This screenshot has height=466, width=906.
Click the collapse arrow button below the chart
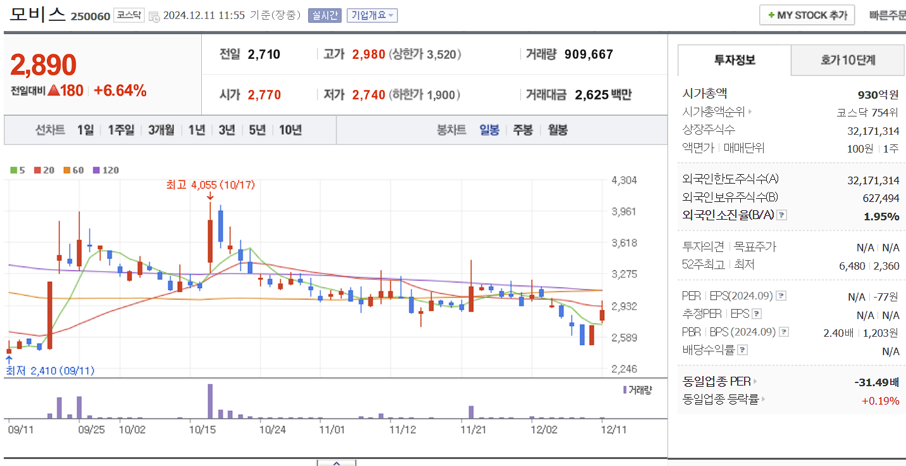[x=337, y=463]
